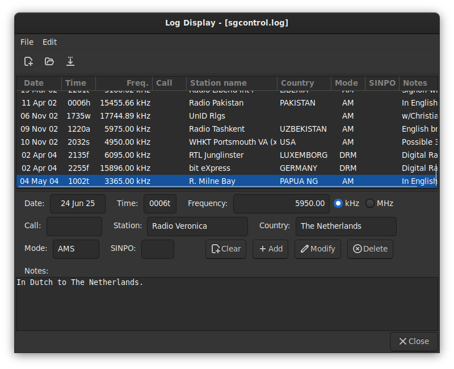Click the Close button

point(414,342)
